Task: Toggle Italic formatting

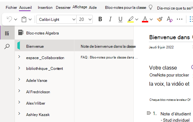Action: coord(110,19)
